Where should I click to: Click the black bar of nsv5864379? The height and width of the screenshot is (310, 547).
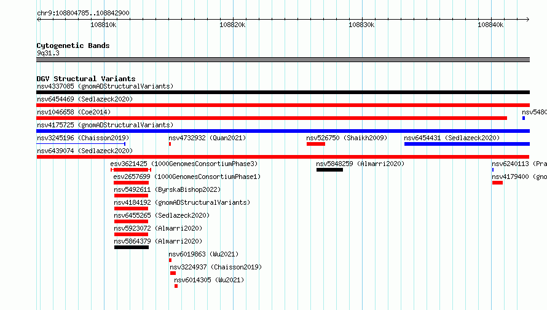132,247
